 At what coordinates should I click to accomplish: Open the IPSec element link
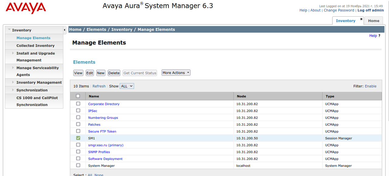93,111
